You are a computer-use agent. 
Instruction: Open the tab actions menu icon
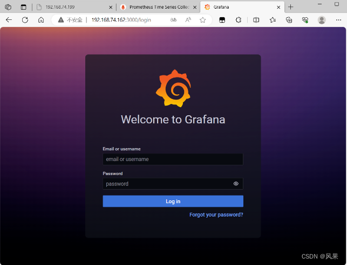pos(23,7)
